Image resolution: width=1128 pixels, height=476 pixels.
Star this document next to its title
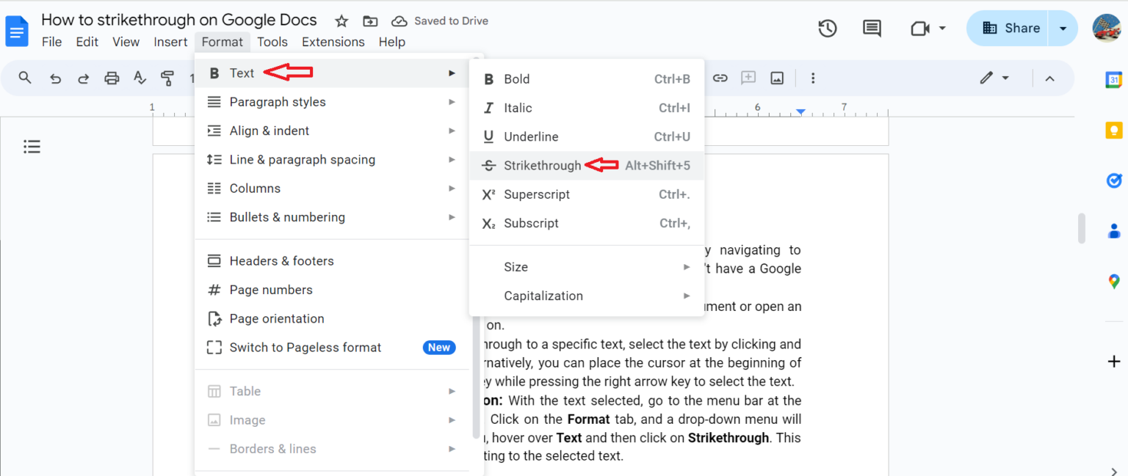tap(341, 21)
